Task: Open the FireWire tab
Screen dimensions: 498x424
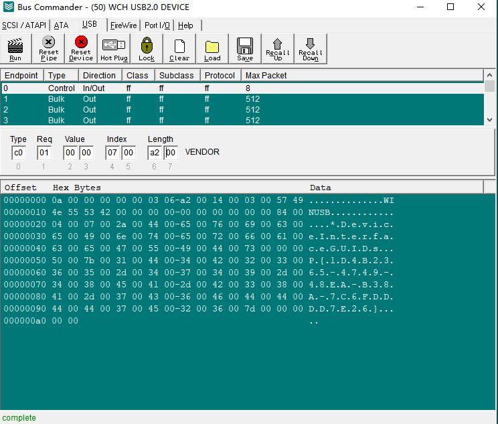Action: coord(124,25)
